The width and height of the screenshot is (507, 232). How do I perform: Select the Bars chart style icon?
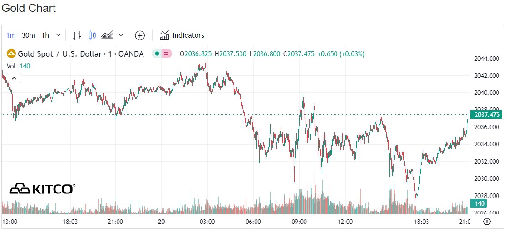click(77, 35)
